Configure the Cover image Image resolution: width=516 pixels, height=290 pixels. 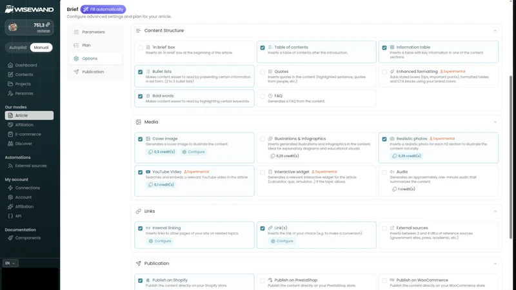pos(193,152)
